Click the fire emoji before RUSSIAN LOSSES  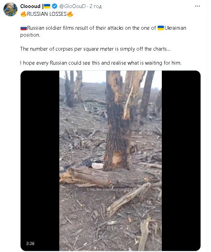(x=24, y=14)
